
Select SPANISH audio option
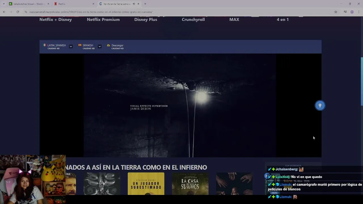pyautogui.click(x=86, y=46)
